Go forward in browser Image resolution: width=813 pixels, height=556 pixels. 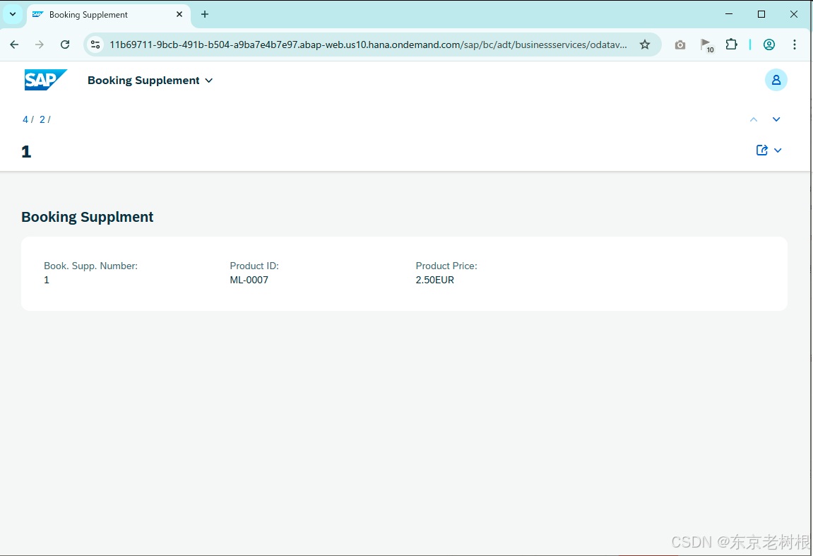(40, 45)
